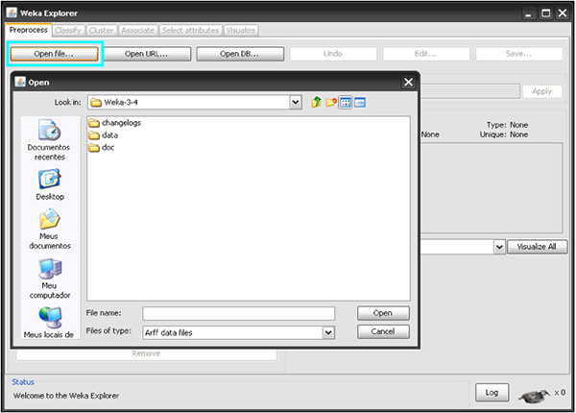
Task: Minimize the Weka Explorer window
Action: click(x=529, y=13)
